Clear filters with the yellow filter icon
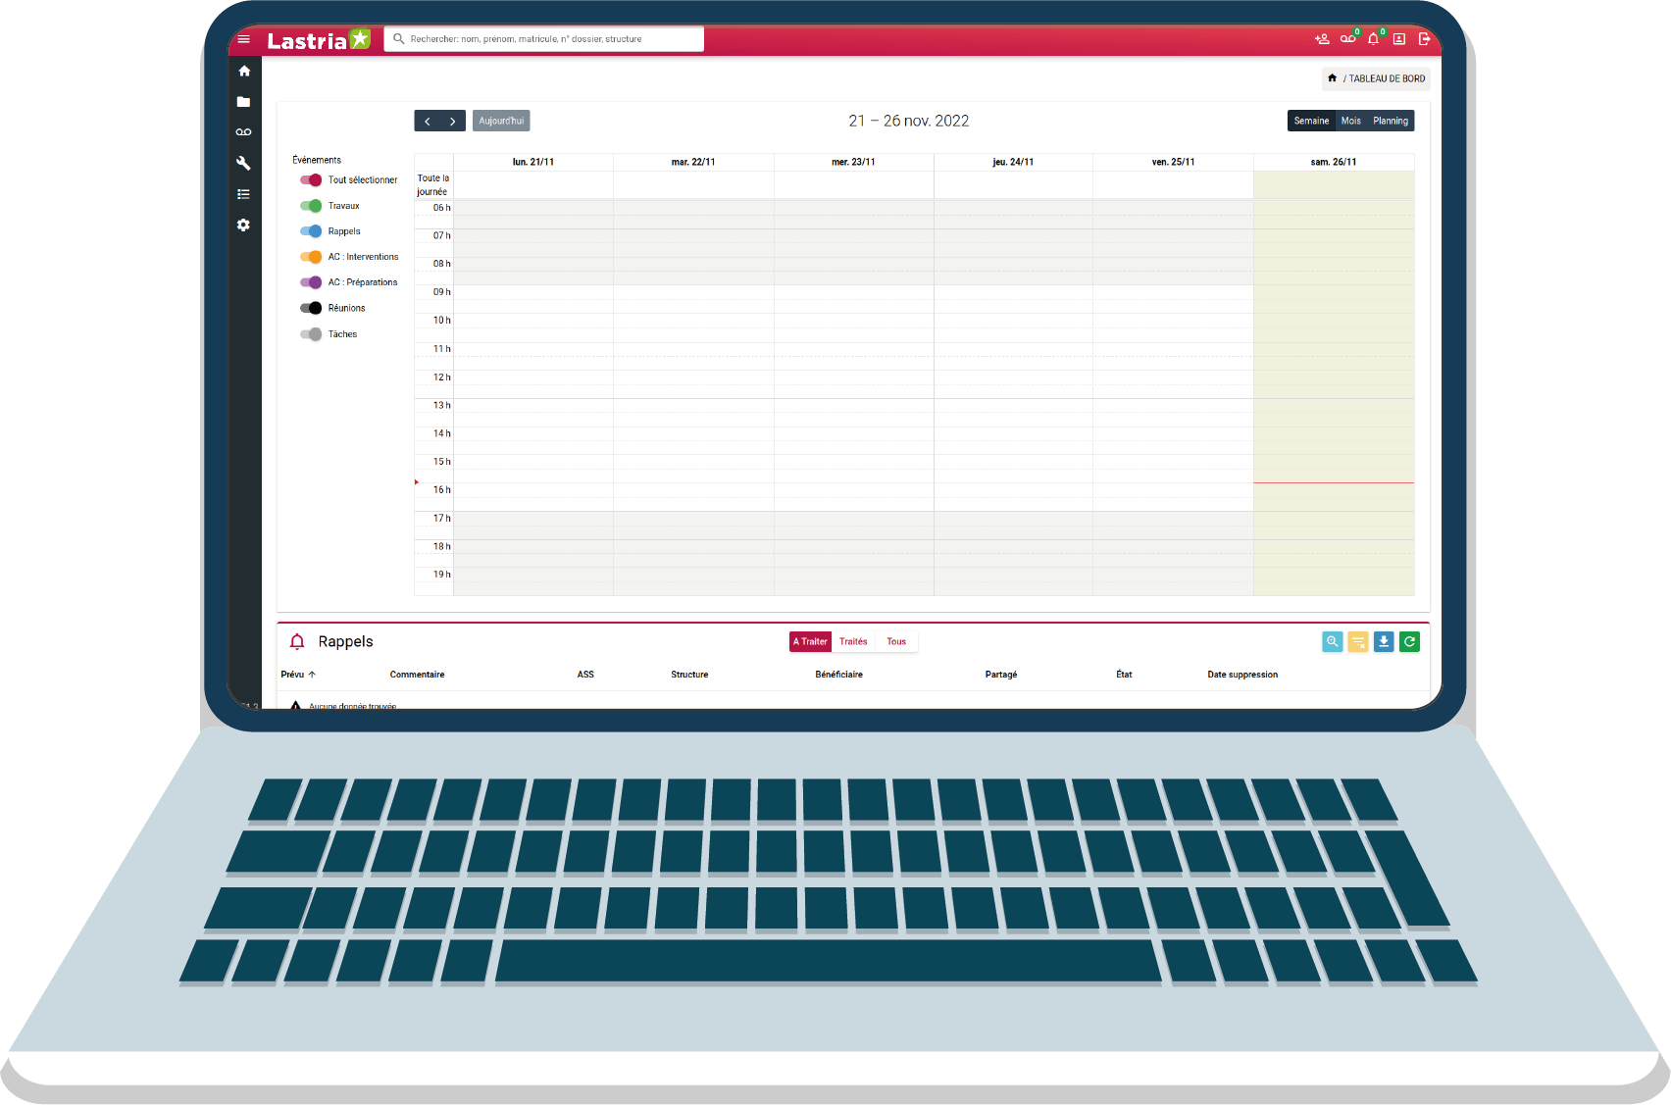The width and height of the screenshot is (1671, 1105). [x=1358, y=642]
